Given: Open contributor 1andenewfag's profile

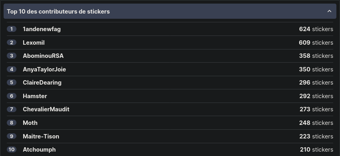Looking at the screenshot, I should point(42,29).
